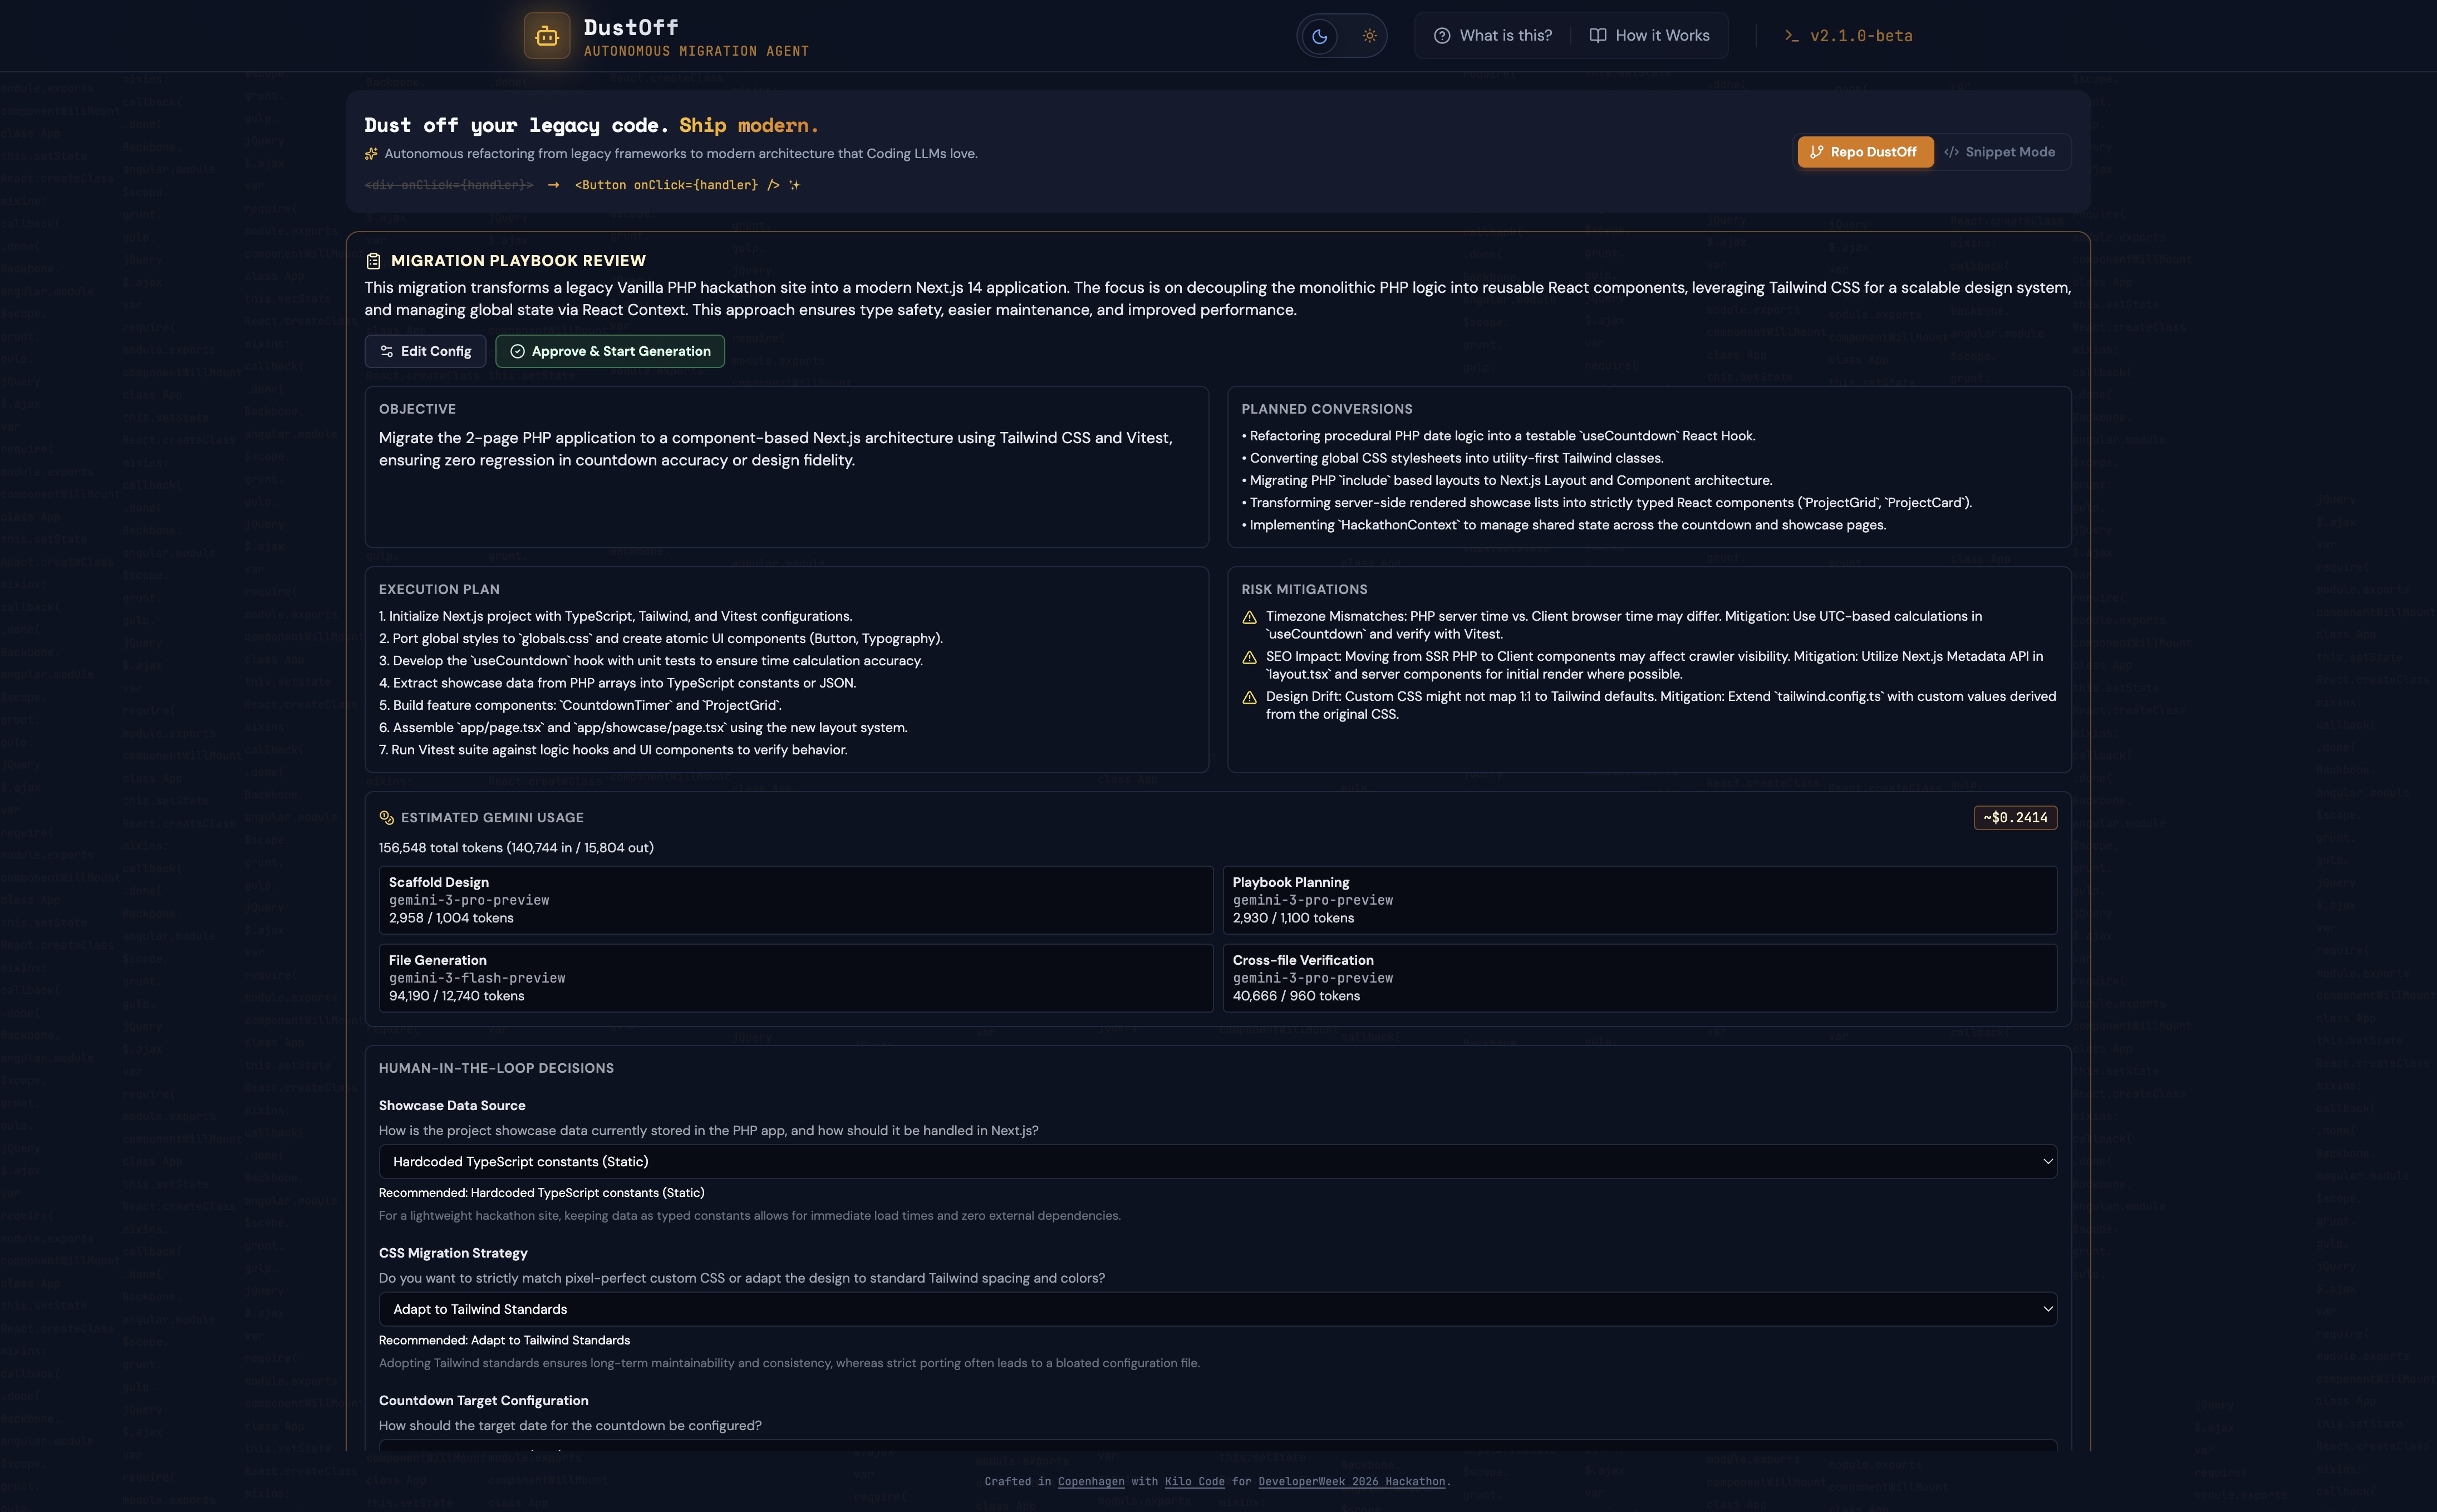The width and height of the screenshot is (2437, 1512).
Task: Click the Design Drift warning triangle icon
Action: click(1249, 698)
